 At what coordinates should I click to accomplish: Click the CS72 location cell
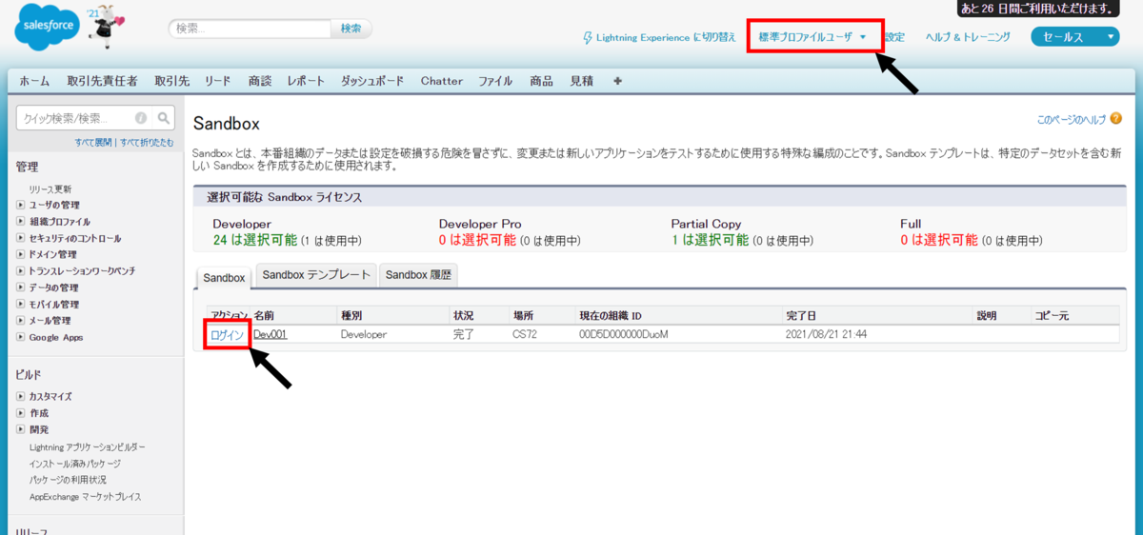point(526,335)
